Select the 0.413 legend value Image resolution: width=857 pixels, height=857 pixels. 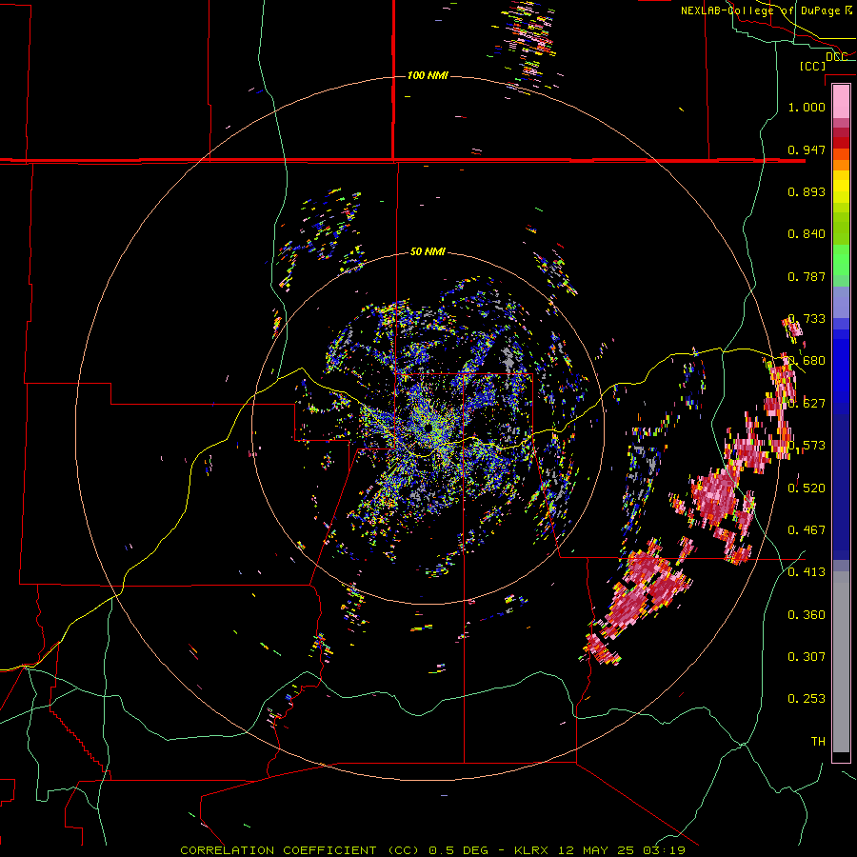tap(807, 572)
